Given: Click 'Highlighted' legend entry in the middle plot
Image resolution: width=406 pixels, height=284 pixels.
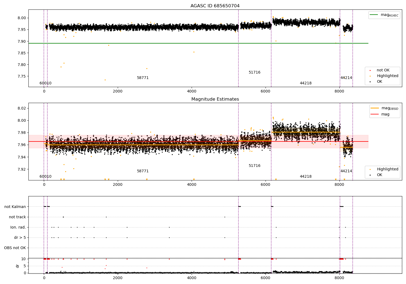Looking at the screenshot, I should click(x=387, y=169).
